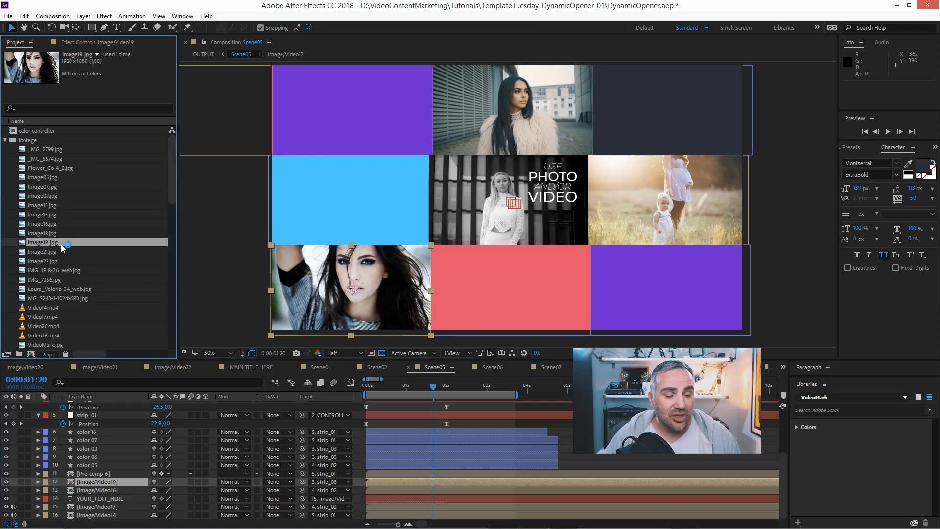Select the Hand tool
The width and height of the screenshot is (940, 529).
point(23,27)
